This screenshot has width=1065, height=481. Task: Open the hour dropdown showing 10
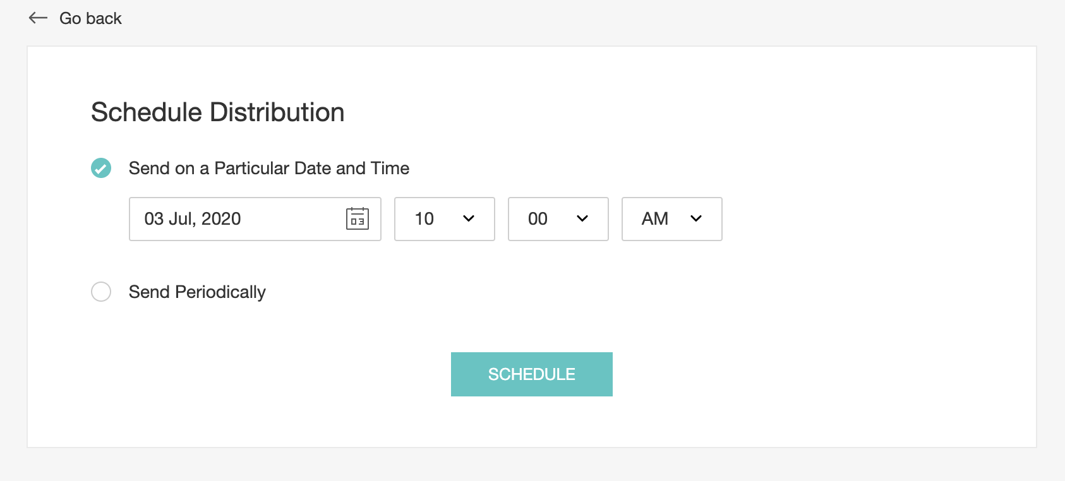click(x=444, y=219)
